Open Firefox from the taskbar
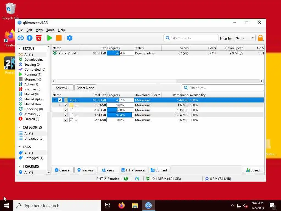Screen dimensions: 281x211 coord(122,206)
